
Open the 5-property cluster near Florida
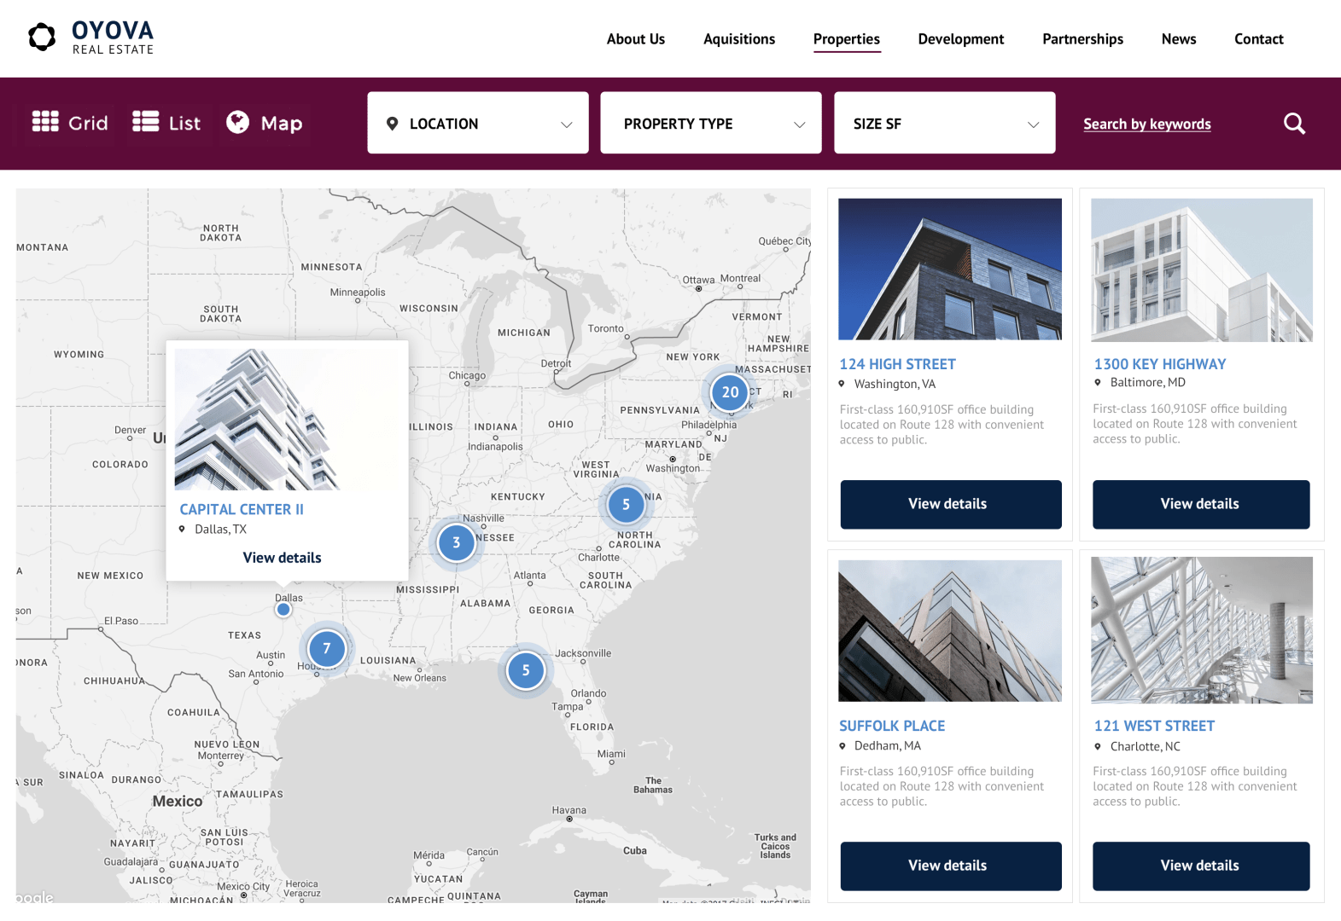pyautogui.click(x=526, y=670)
